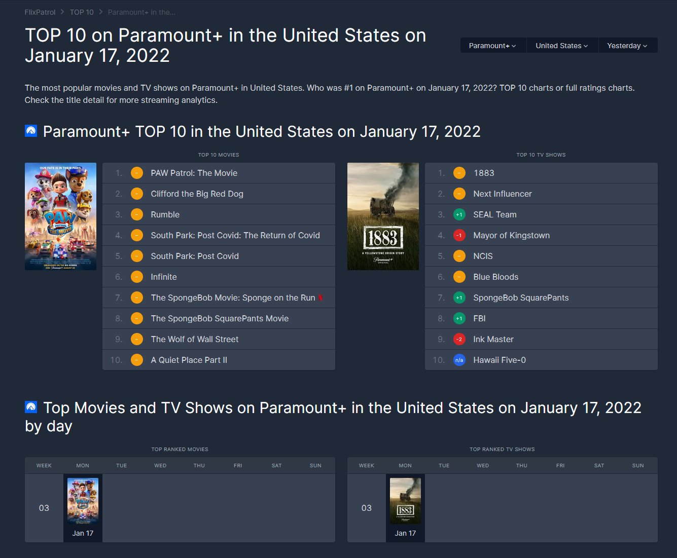
Task: Open FBI show details
Action: (x=479, y=318)
